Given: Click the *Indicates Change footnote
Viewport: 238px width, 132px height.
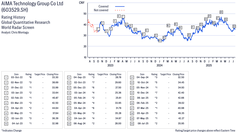Looking at the screenshot, I should coord(11,131).
